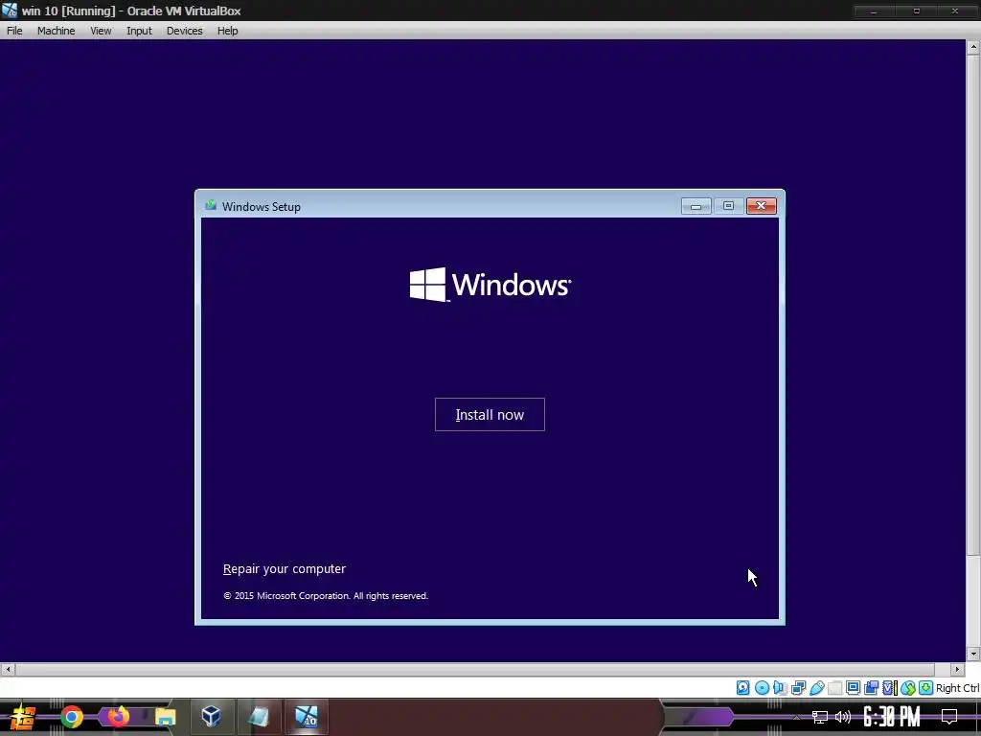Viewport: 981px width, 736px height.
Task: Click the vertical scrollbar down arrow
Action: (973, 654)
